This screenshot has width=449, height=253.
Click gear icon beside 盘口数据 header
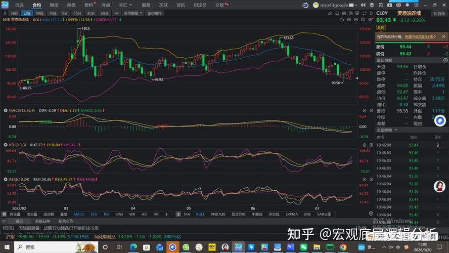click(x=445, y=60)
